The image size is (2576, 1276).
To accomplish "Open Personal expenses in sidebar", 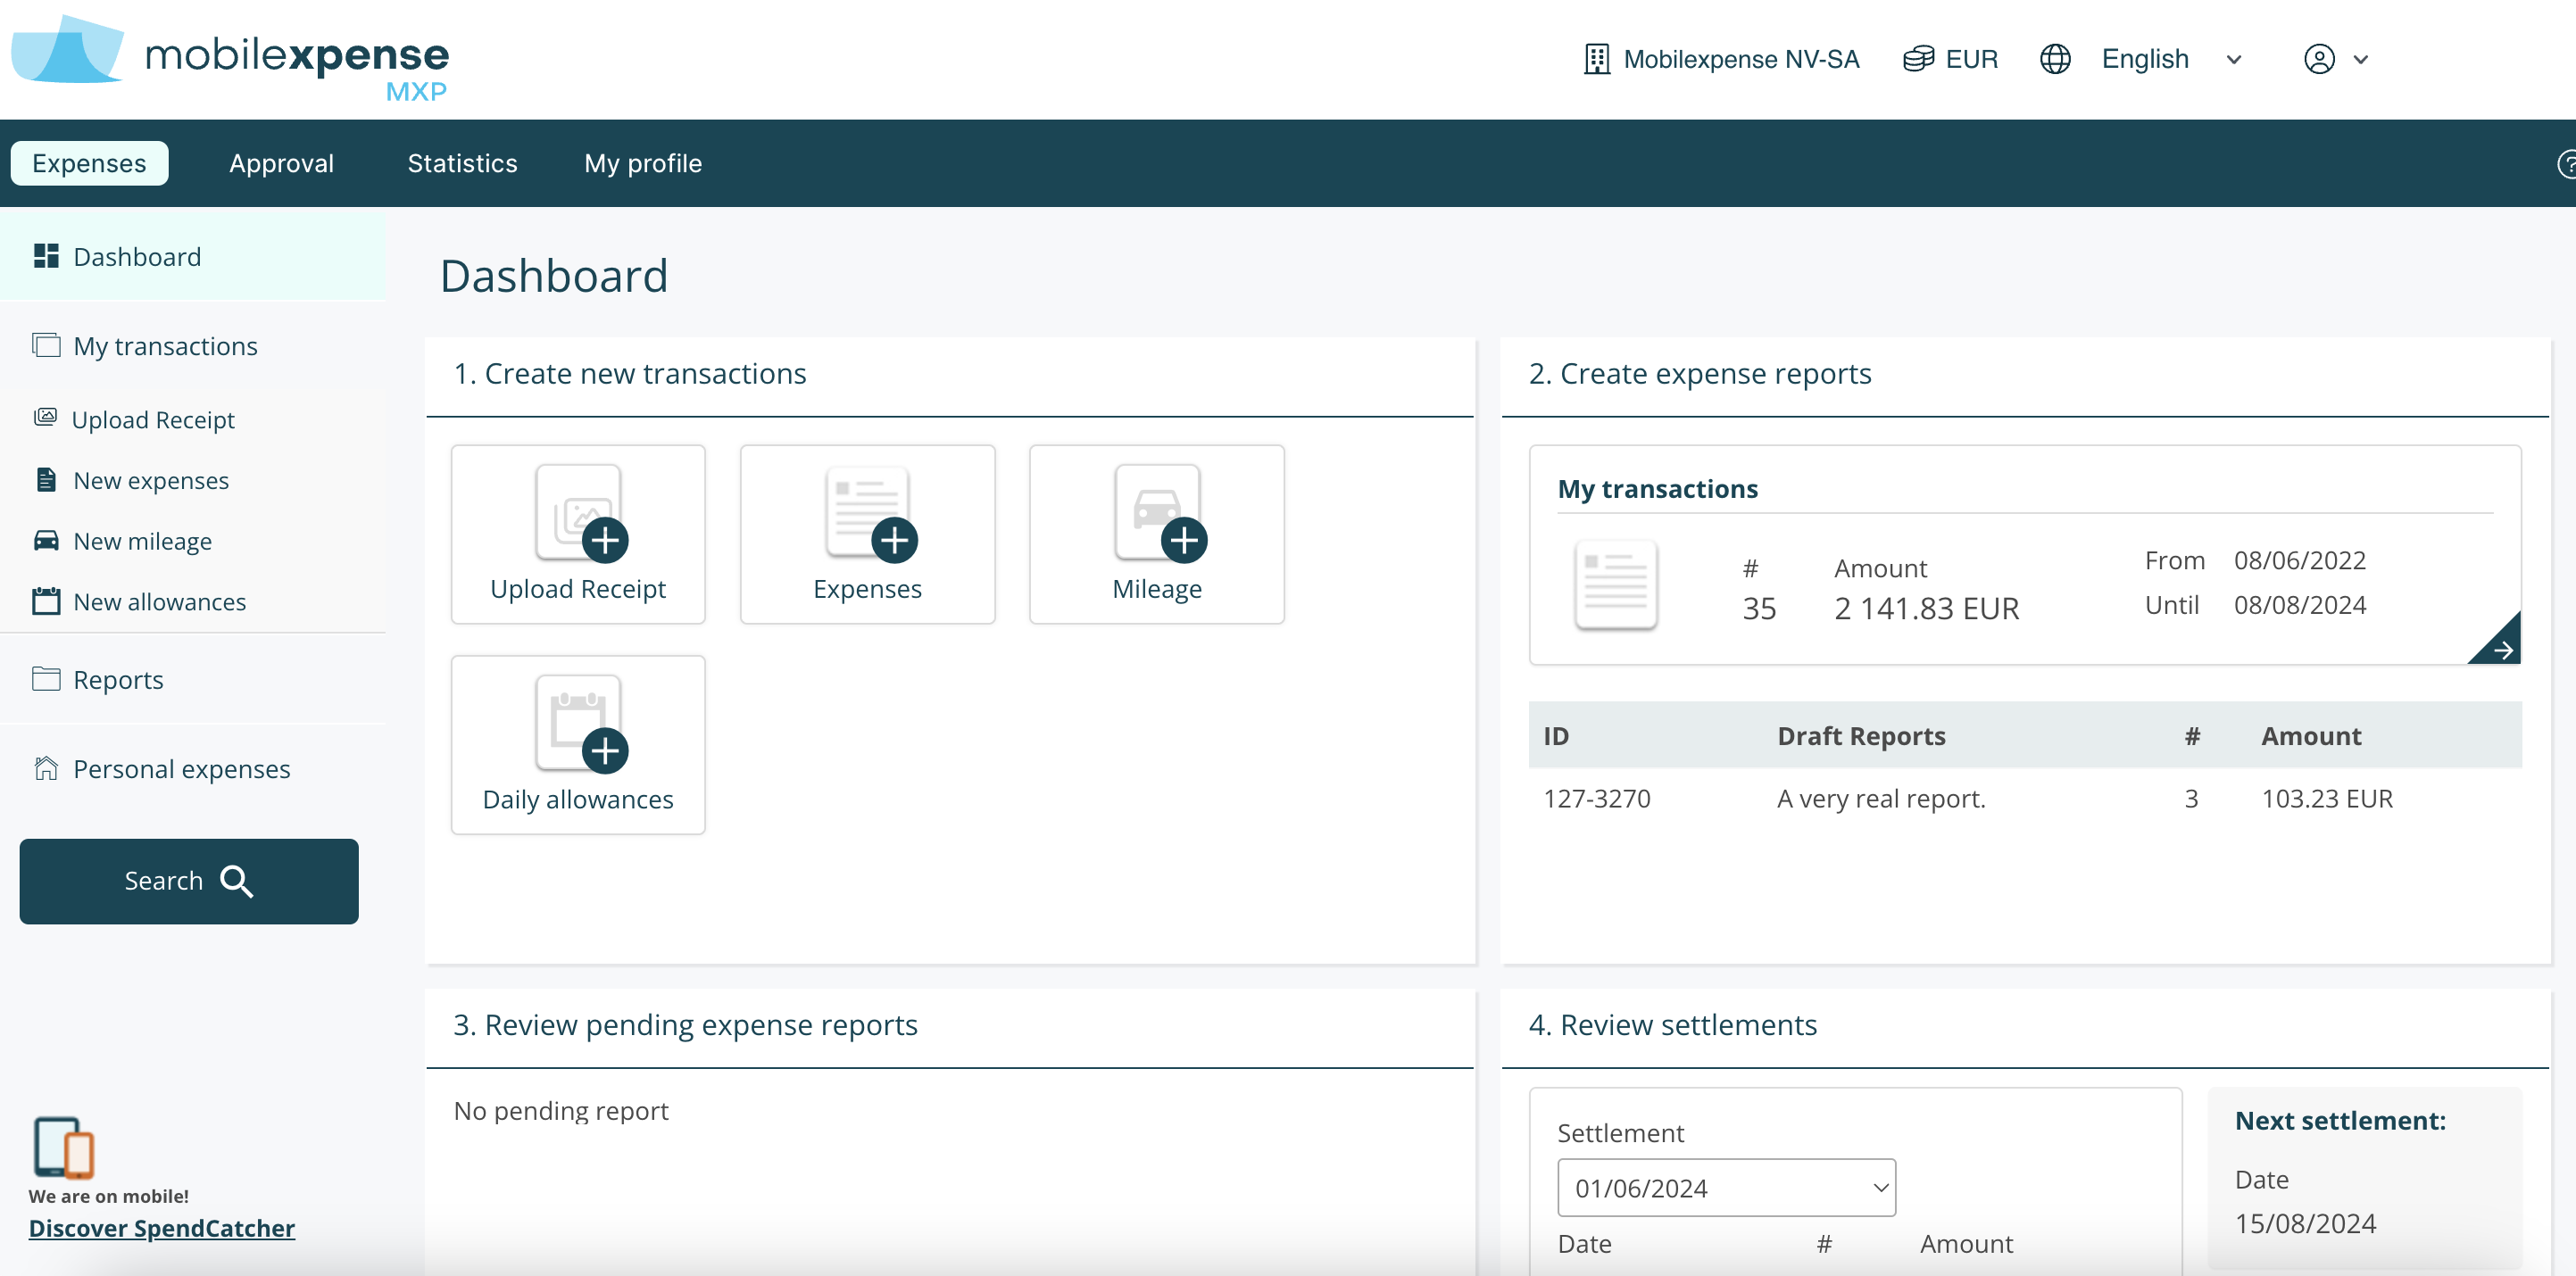I will tap(181, 768).
